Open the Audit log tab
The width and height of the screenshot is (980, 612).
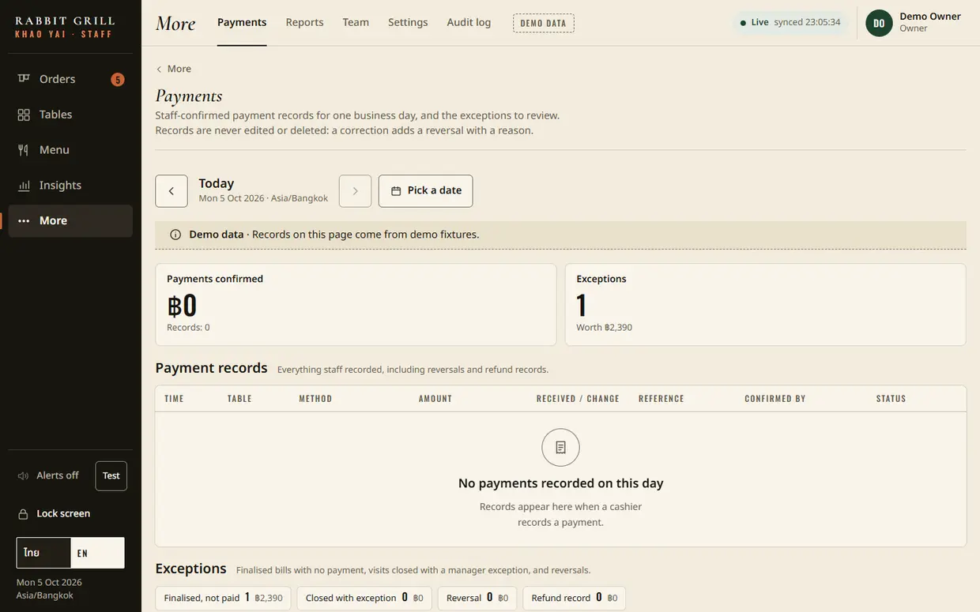[x=469, y=23]
